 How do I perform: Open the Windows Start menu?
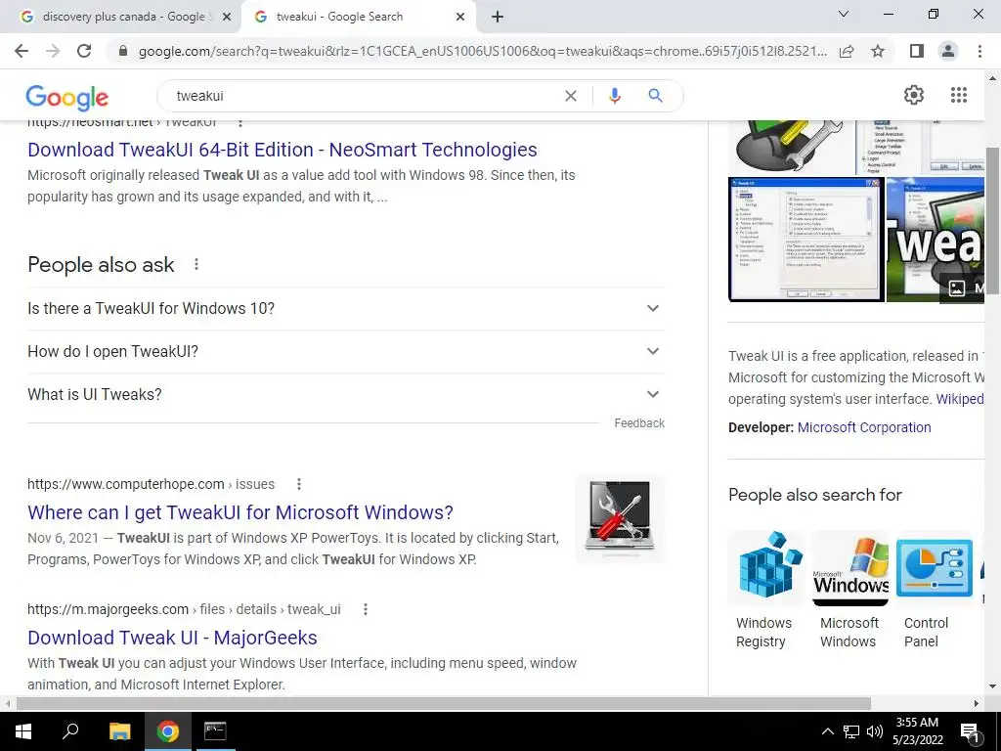click(x=23, y=731)
